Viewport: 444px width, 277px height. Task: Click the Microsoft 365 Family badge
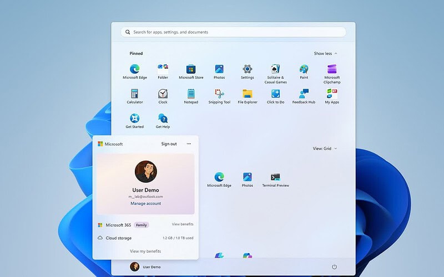tap(142, 225)
